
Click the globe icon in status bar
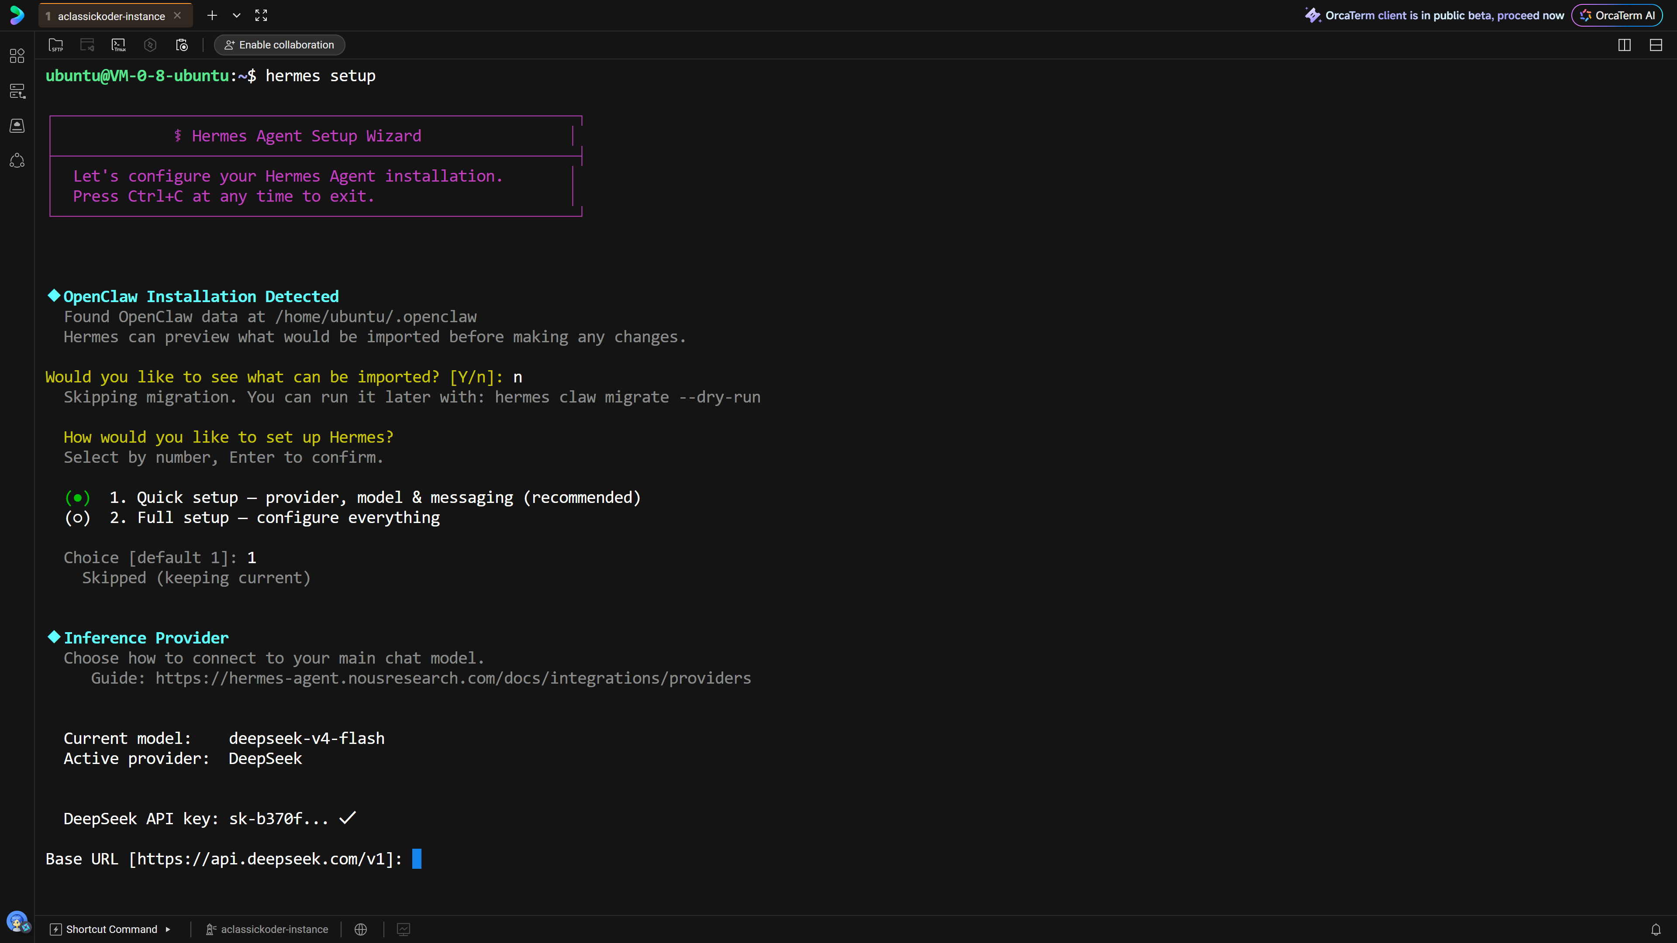tap(361, 929)
